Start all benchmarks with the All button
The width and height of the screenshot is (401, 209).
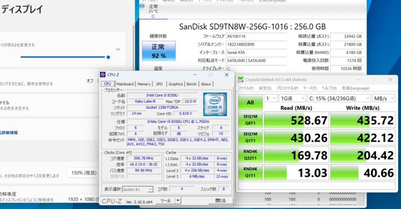tap(250, 102)
